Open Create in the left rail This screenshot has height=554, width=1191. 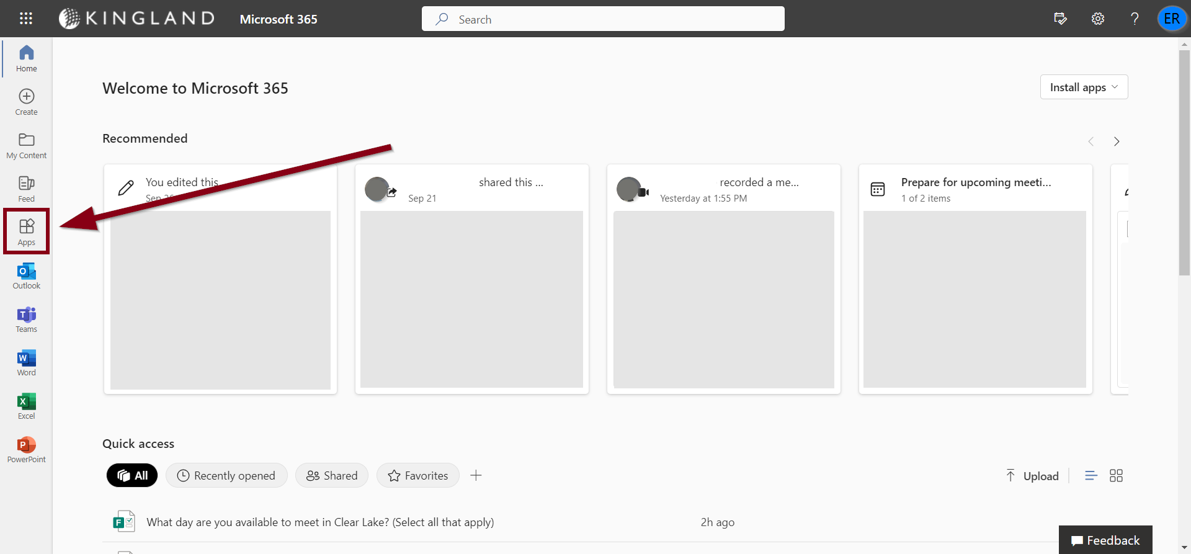pyautogui.click(x=26, y=102)
